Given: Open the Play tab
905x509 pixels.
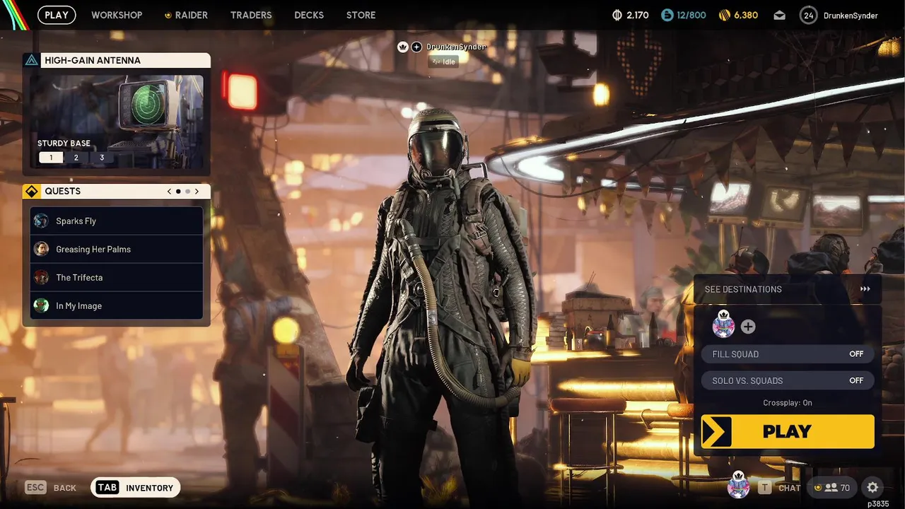Looking at the screenshot, I should pos(57,15).
